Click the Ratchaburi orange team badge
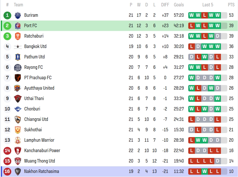The image size is (238, 177). tap(18, 36)
